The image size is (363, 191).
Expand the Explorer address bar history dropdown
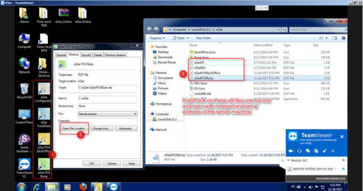(x=279, y=30)
